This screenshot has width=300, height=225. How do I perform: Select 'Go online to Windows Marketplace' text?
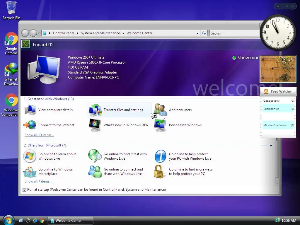pyautogui.click(x=55, y=171)
